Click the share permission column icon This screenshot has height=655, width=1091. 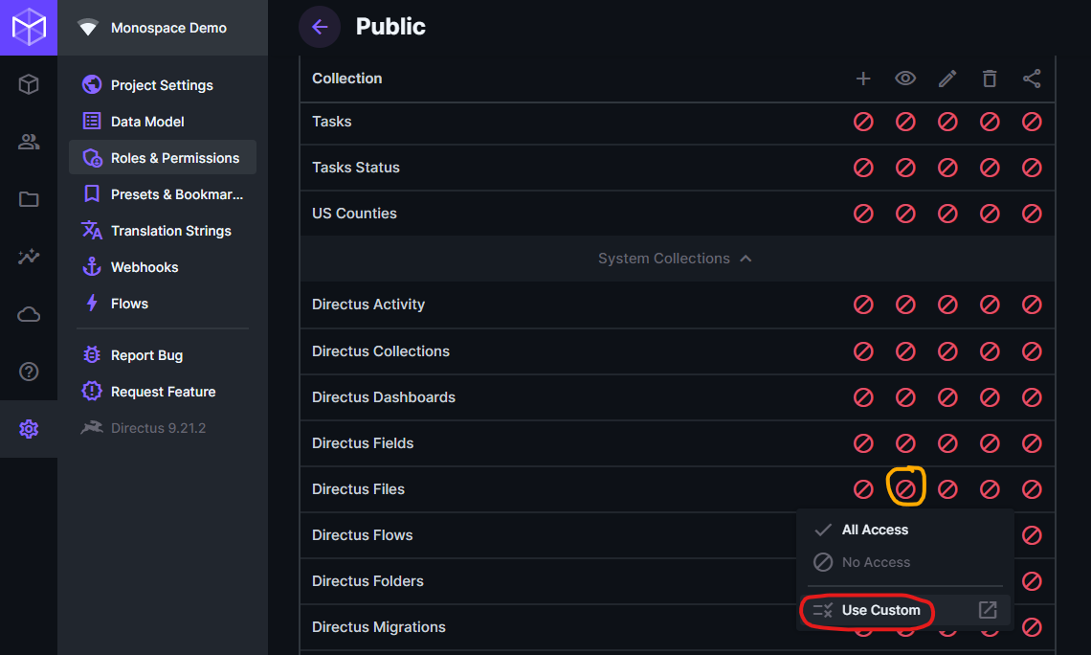1032,79
